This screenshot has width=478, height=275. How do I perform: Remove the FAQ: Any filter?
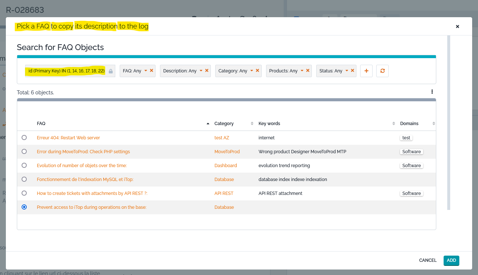click(152, 71)
